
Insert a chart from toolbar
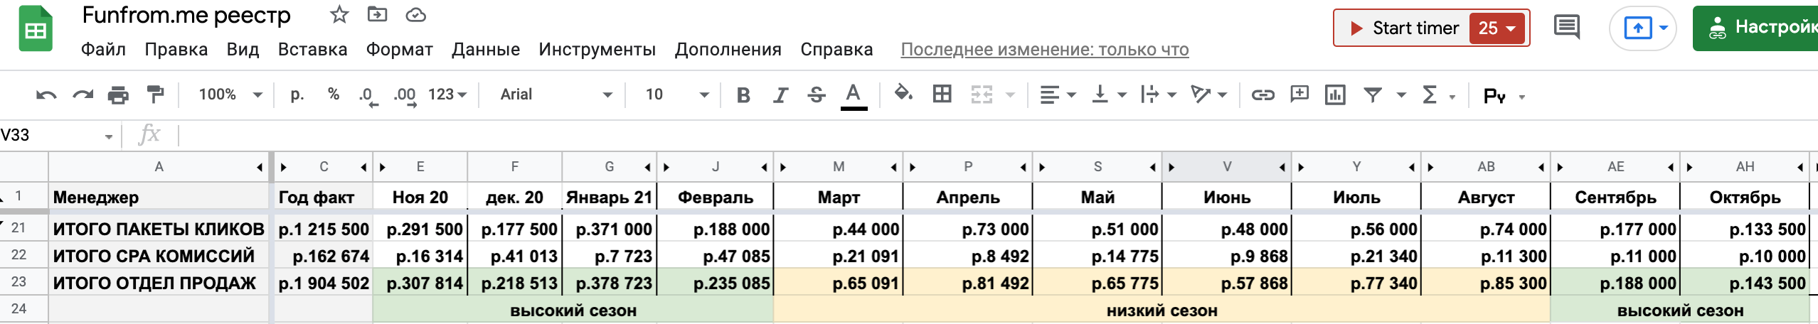click(x=1335, y=95)
